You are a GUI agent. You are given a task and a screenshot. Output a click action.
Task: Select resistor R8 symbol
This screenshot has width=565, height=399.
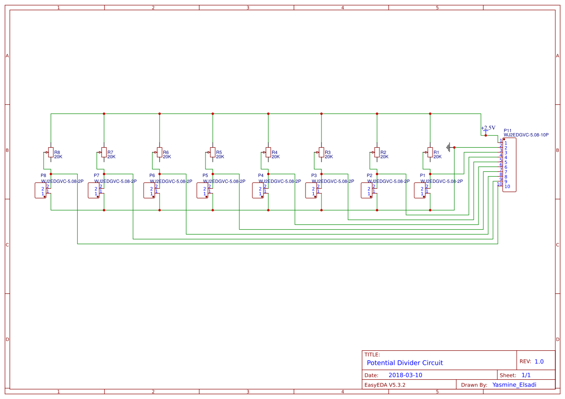tap(51, 152)
